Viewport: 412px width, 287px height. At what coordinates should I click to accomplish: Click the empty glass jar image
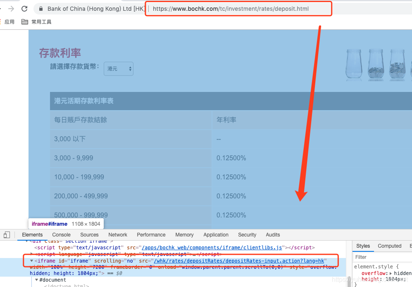pyautogui.click(x=354, y=65)
